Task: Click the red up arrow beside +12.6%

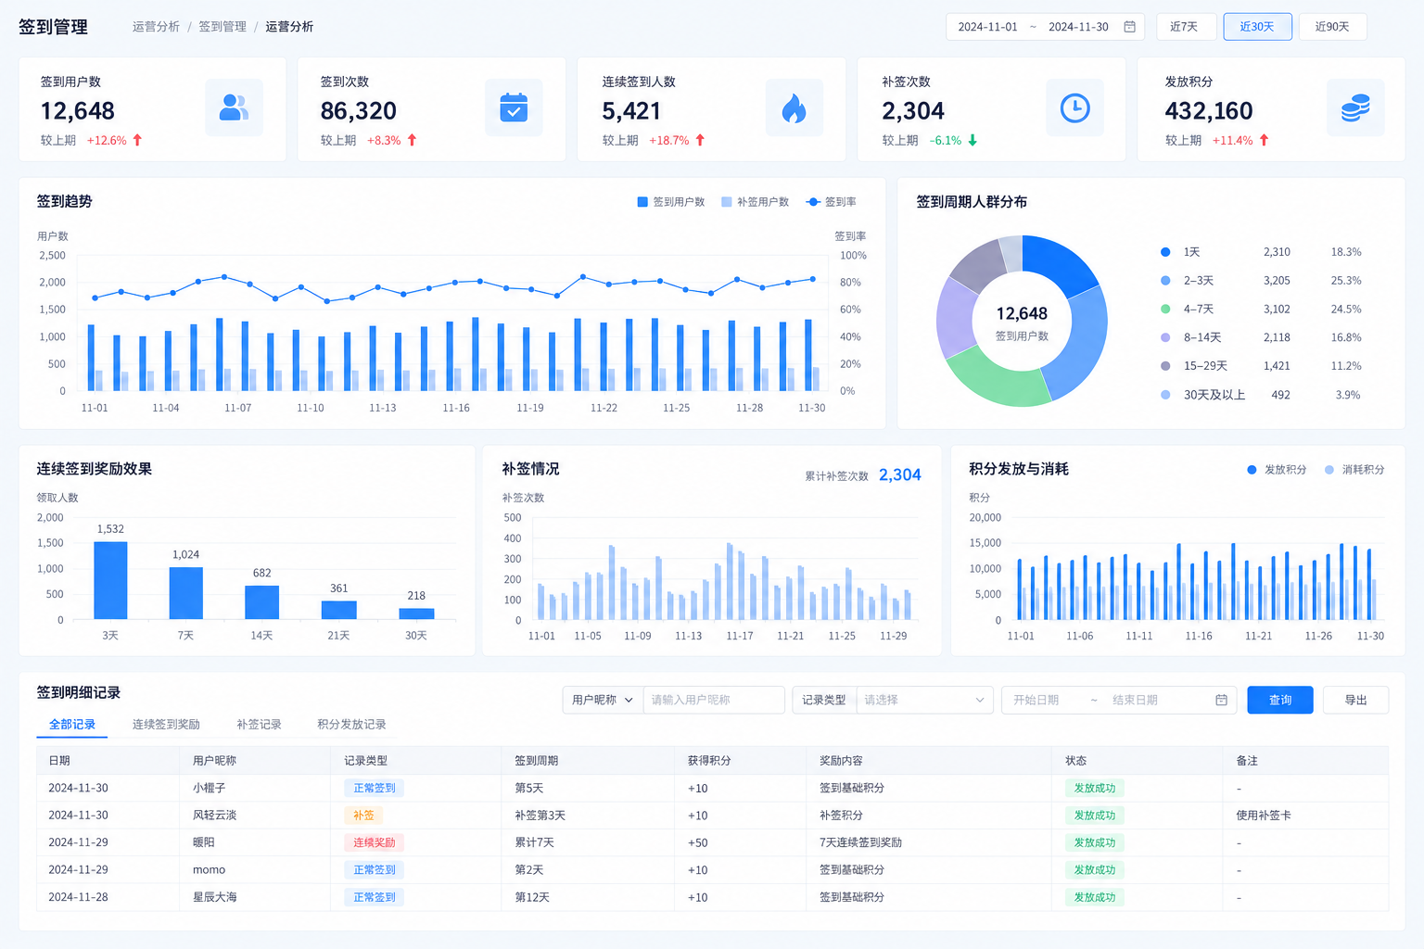Action: tap(137, 140)
